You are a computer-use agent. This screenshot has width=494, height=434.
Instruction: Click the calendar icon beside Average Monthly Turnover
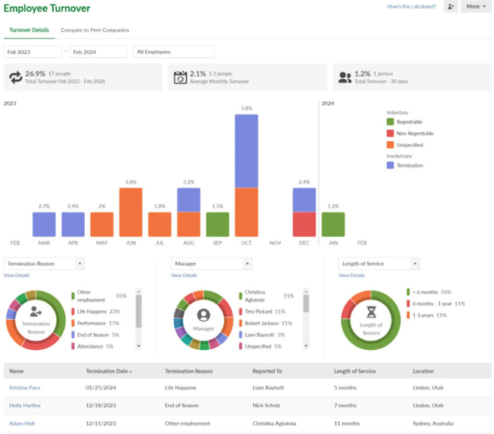(x=180, y=77)
